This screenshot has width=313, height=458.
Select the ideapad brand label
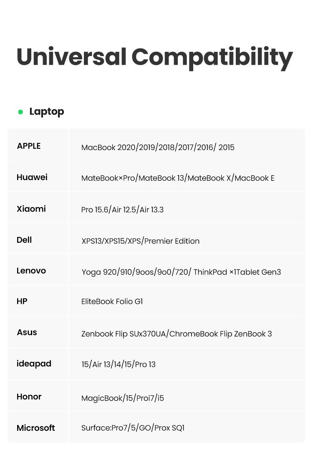pos(34,364)
